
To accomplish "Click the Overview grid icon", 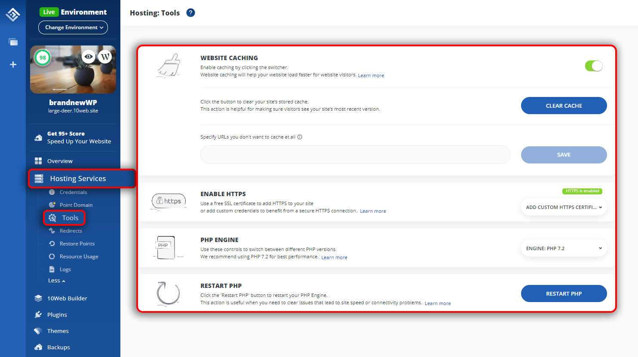I will tap(38, 161).
